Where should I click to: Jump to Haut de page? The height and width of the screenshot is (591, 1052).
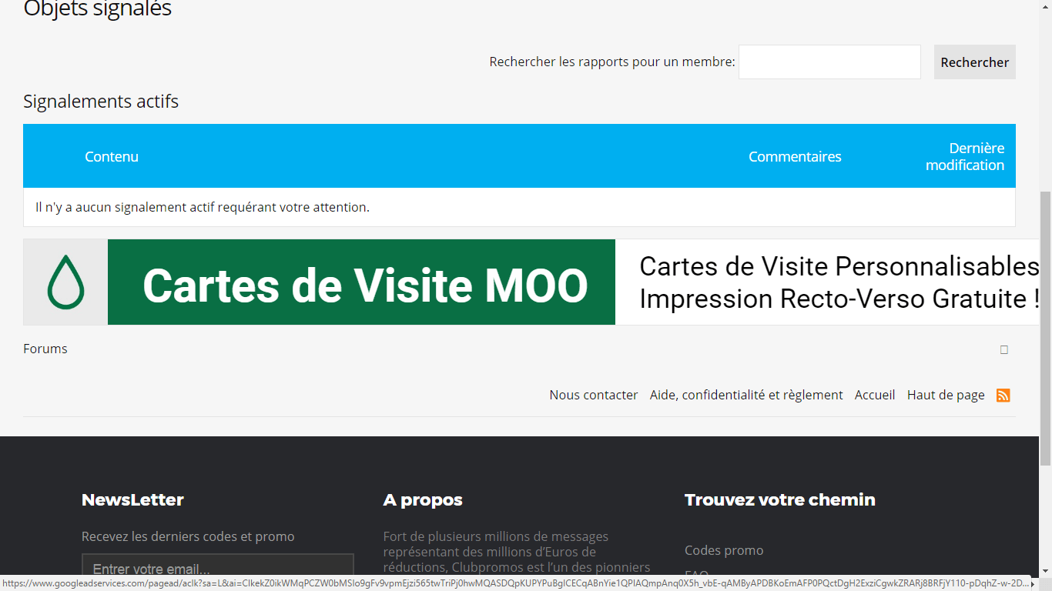pos(945,396)
